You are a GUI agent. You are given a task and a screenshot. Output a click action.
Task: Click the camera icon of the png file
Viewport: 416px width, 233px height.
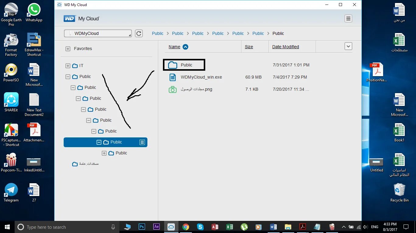[173, 89]
